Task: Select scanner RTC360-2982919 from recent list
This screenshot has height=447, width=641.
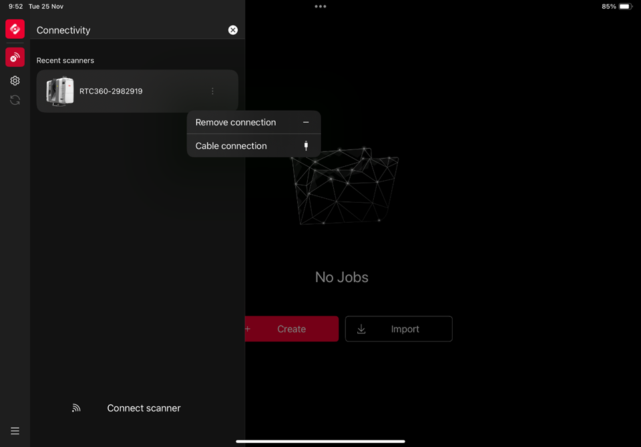Action: [x=111, y=91]
